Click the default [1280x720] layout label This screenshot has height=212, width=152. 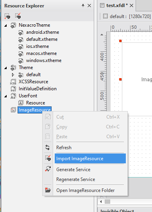[x=130, y=16]
